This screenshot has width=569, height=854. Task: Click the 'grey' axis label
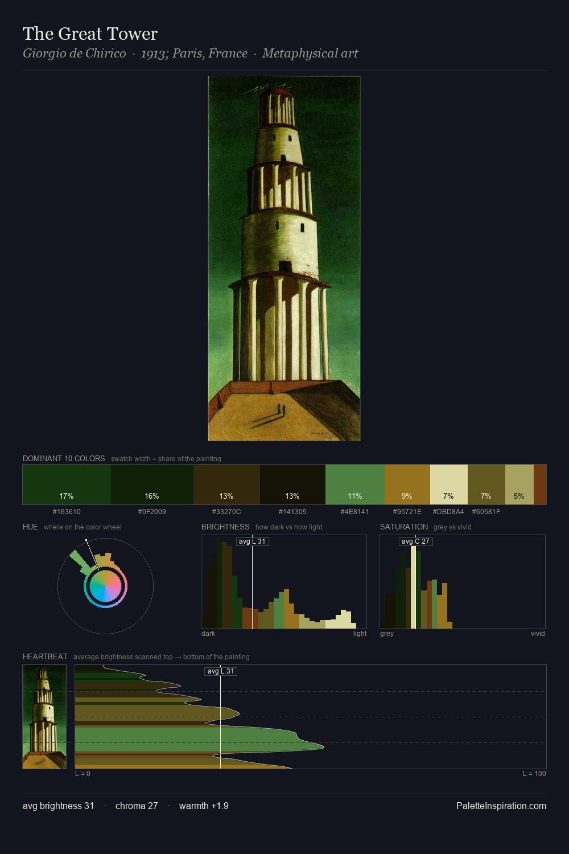coord(387,634)
